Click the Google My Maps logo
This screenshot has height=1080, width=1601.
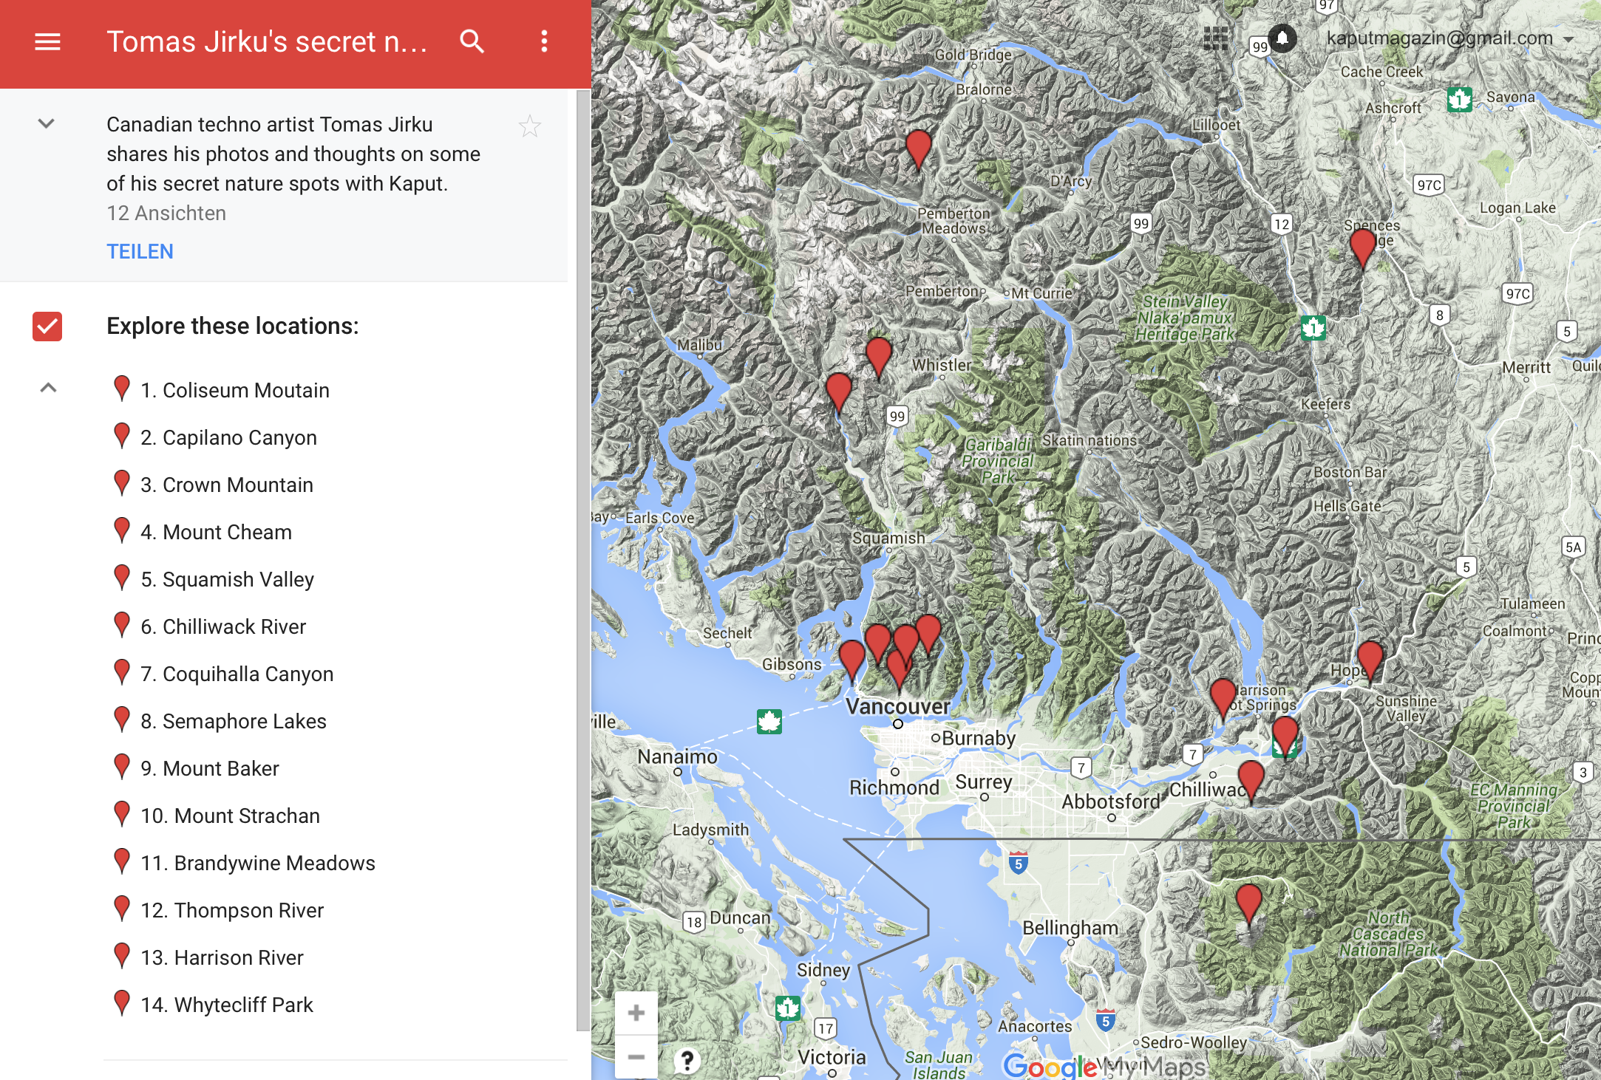point(1104,1066)
